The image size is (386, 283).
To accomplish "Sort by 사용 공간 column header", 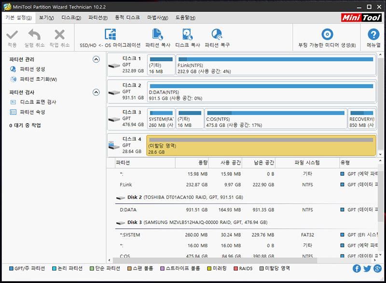I will (225, 163).
